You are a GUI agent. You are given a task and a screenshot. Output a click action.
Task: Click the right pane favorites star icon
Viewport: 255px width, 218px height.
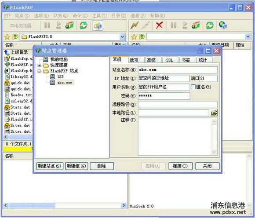[134, 37]
